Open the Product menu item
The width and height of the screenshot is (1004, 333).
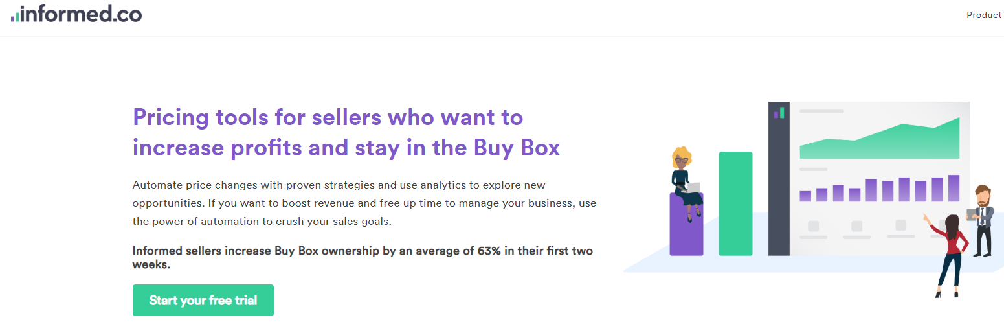(984, 15)
